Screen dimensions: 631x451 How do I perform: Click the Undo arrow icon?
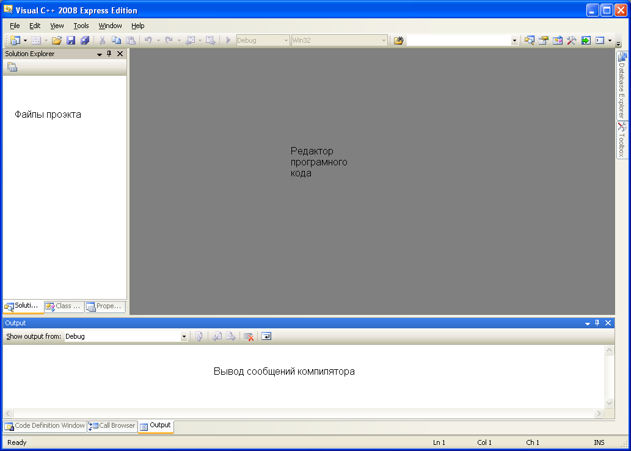click(x=148, y=40)
